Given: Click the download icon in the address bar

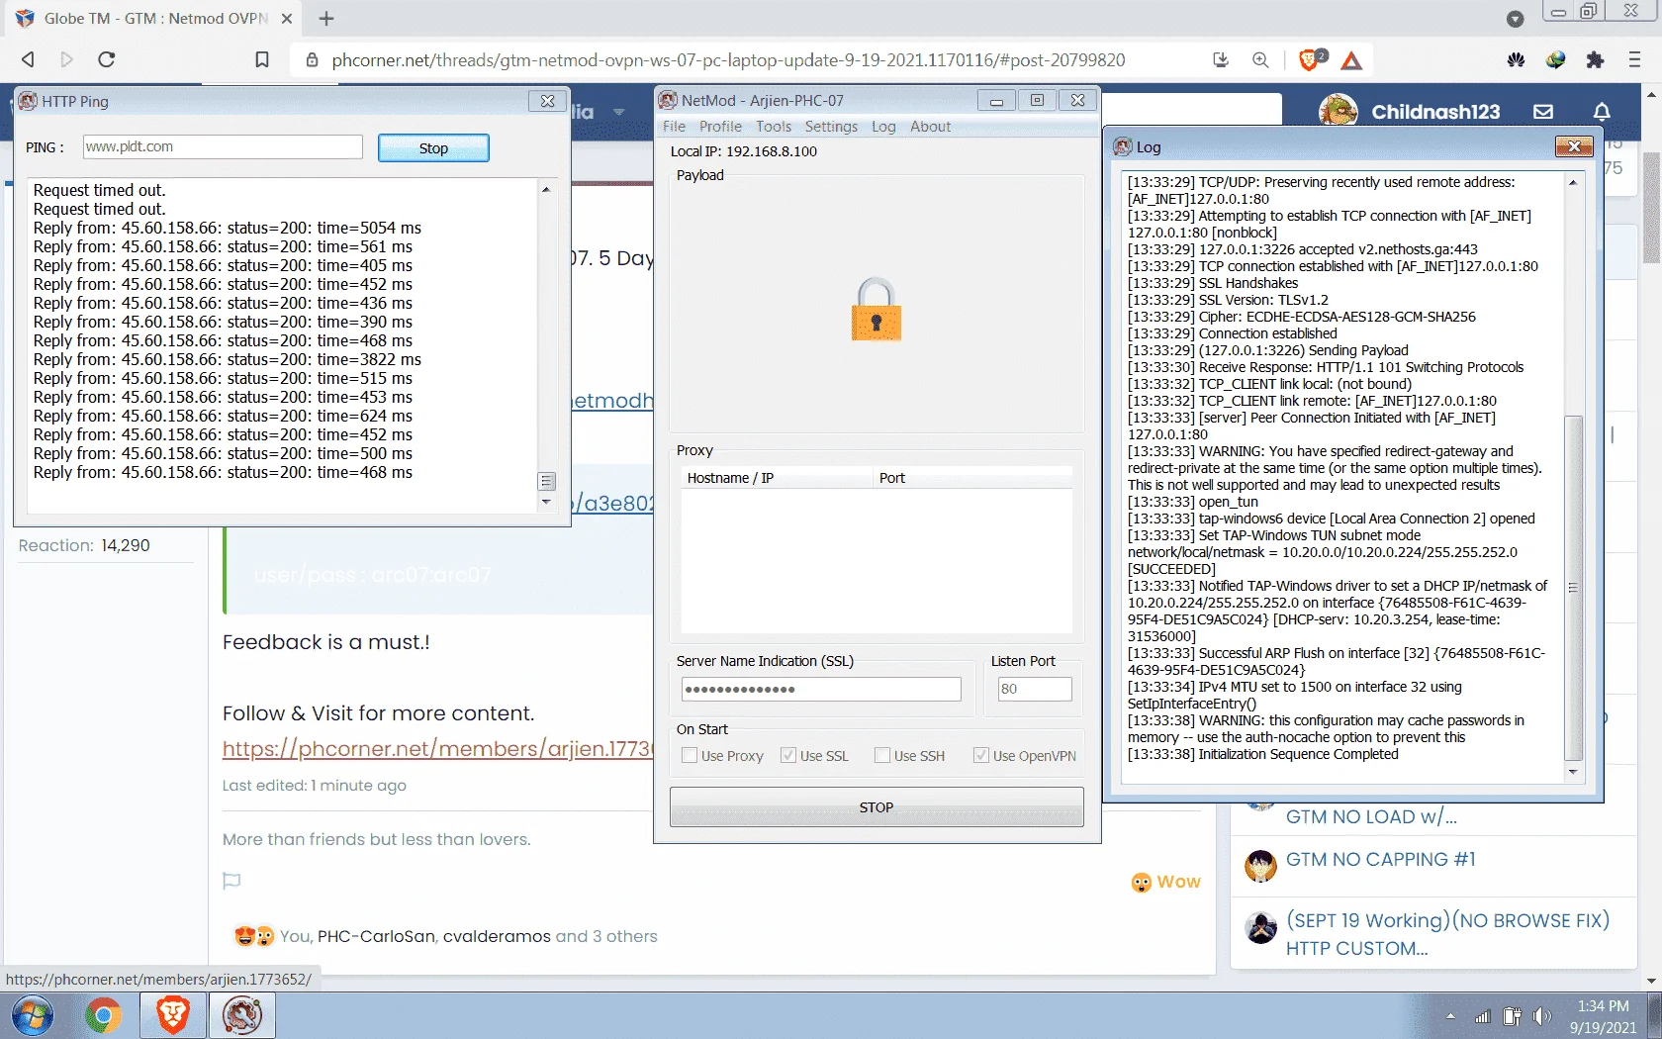Looking at the screenshot, I should 1221,59.
